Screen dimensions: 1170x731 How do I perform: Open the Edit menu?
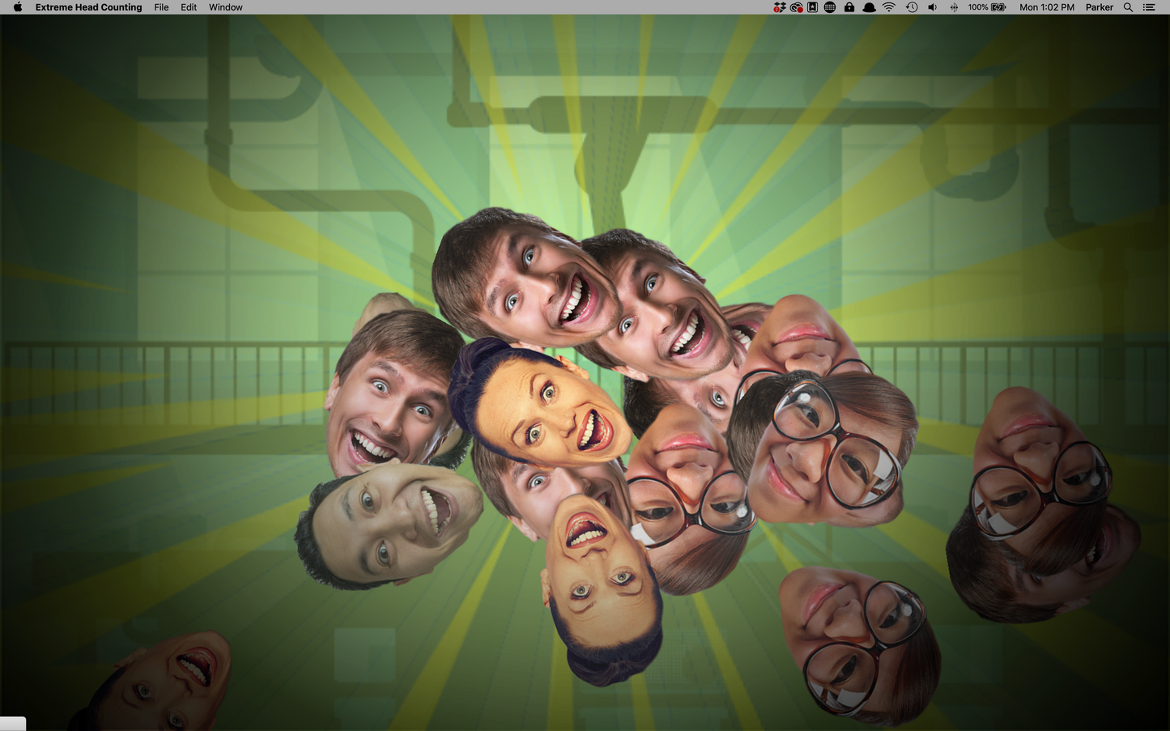(189, 7)
